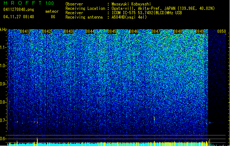Click the 0.6 kHz axis label
This screenshot has width=230, height=146.
(3, 139)
